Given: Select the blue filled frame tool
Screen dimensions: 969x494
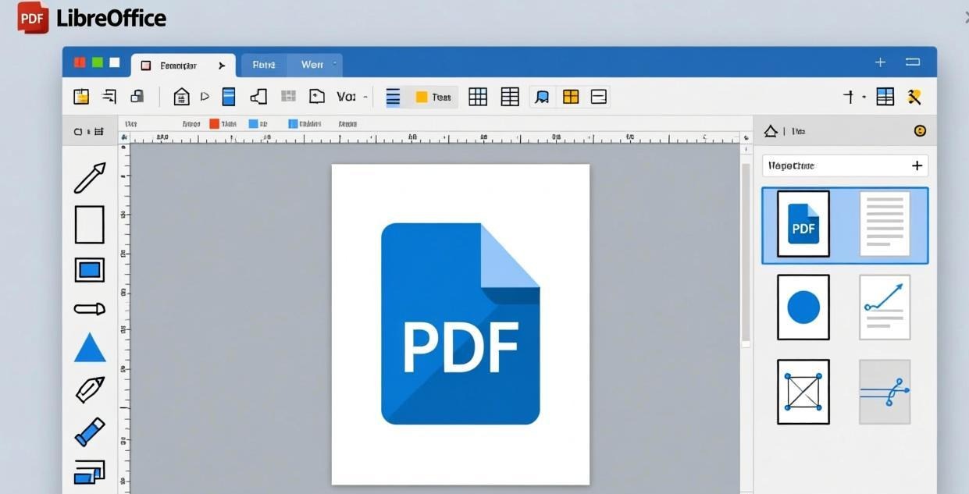Looking at the screenshot, I should (x=90, y=270).
